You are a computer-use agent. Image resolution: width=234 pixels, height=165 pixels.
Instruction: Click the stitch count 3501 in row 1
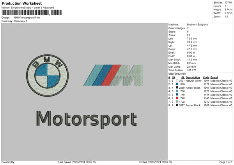182,81
